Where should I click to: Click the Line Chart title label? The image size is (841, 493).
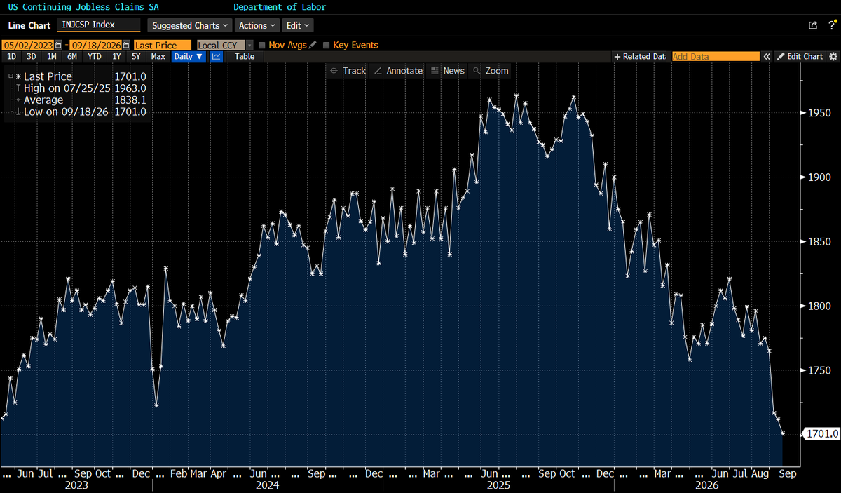tap(29, 25)
